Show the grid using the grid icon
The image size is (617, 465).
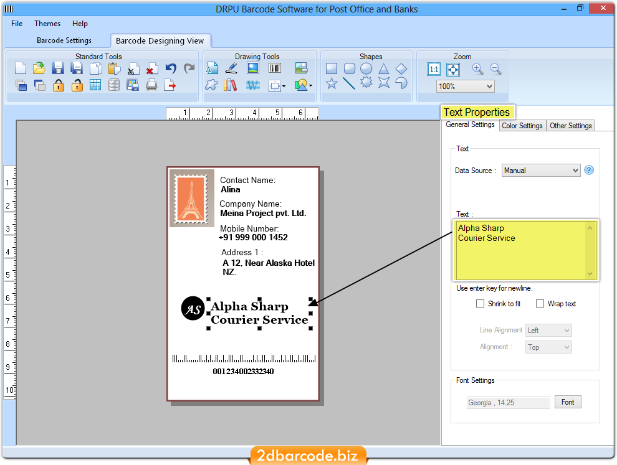click(95, 85)
